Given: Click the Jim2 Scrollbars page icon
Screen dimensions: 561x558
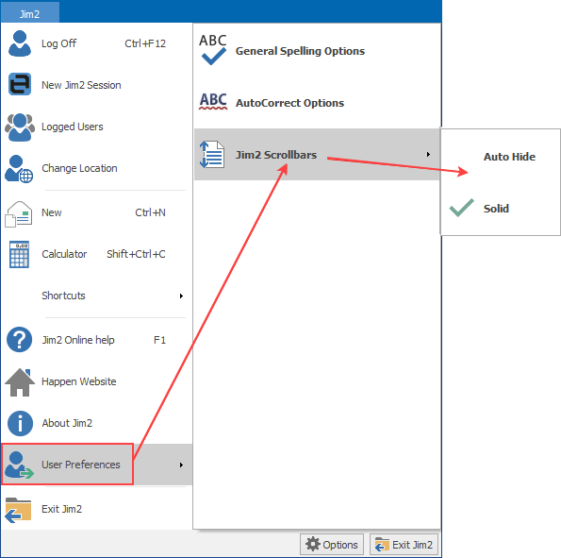Looking at the screenshot, I should pyautogui.click(x=212, y=155).
